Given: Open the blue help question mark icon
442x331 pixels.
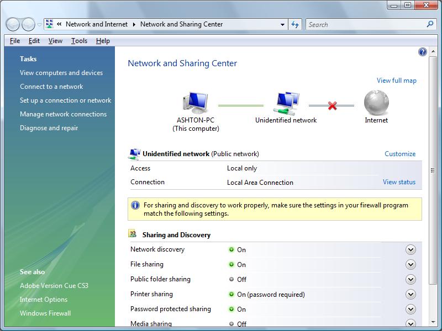Looking at the screenshot, I should coord(423,52).
